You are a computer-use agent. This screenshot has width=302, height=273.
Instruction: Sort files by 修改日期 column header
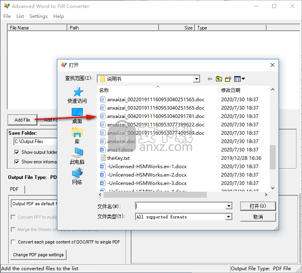click(244, 90)
